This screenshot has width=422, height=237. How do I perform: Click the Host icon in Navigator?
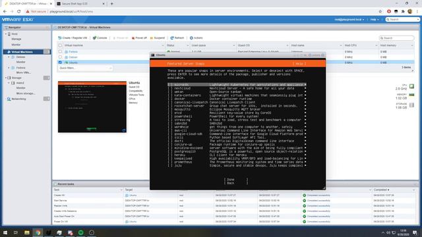tap(9, 34)
